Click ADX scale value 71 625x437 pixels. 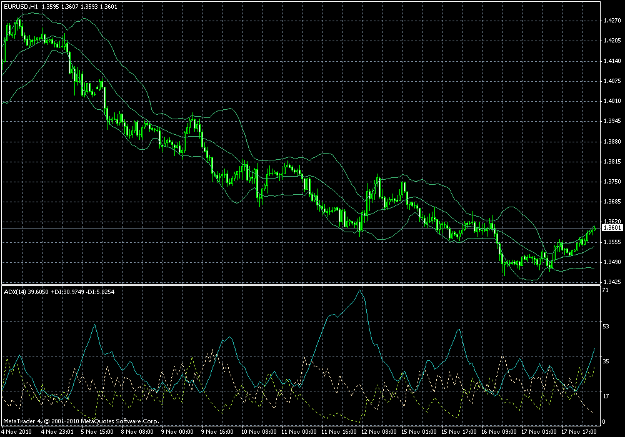(x=606, y=290)
